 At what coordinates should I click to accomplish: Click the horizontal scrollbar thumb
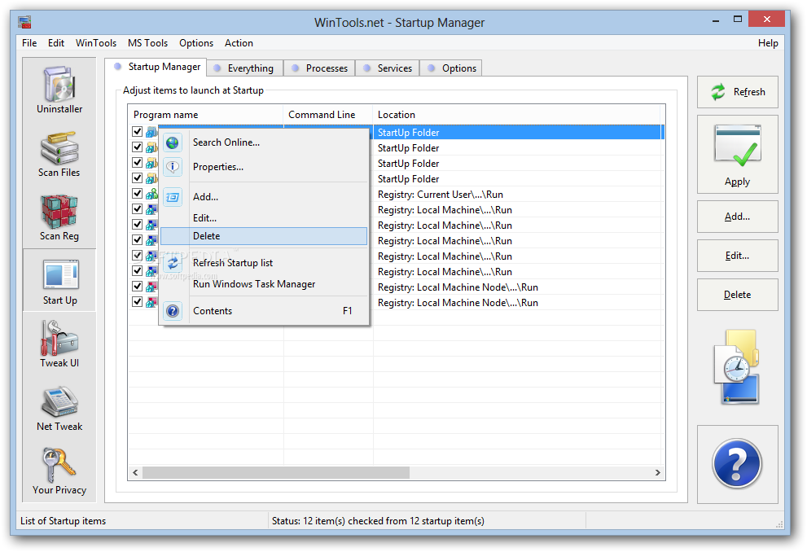tap(276, 472)
